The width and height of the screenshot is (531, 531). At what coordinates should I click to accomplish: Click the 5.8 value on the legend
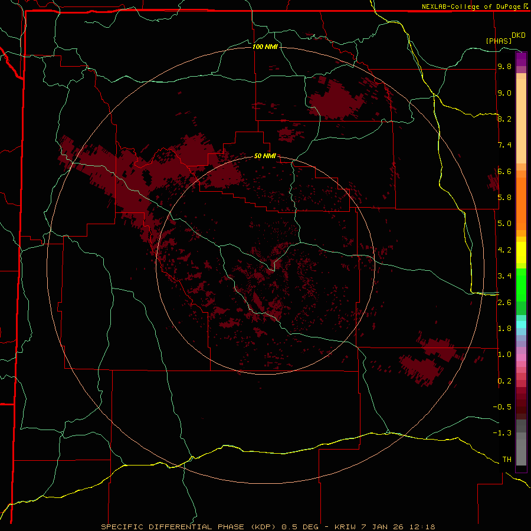point(504,198)
